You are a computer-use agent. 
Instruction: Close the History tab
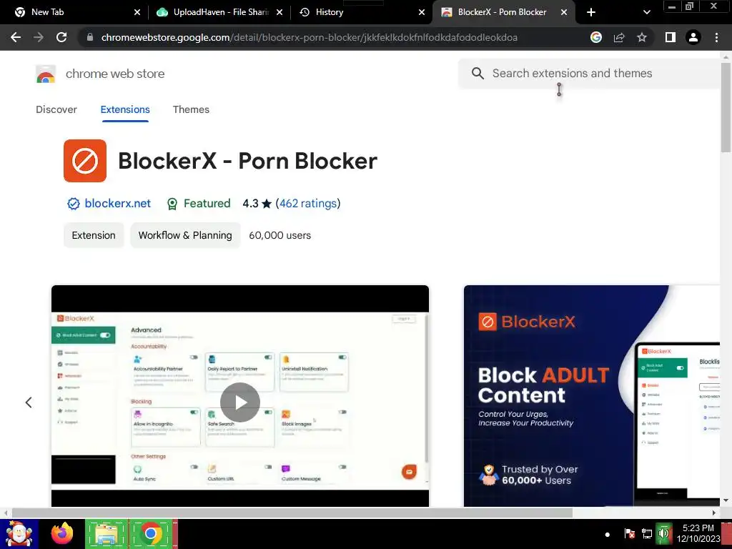422,12
